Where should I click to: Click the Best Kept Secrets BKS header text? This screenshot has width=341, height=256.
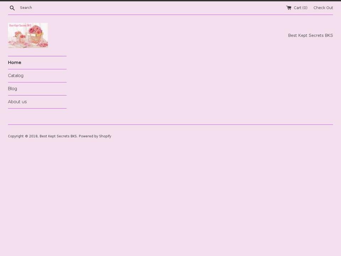coord(310,35)
